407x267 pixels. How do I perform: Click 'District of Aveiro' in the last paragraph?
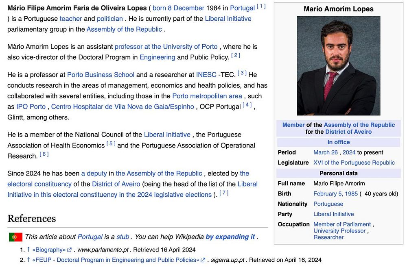point(116,184)
